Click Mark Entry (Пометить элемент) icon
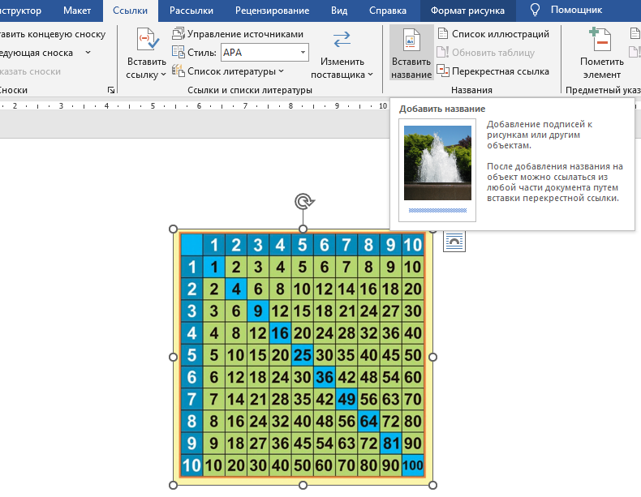The image size is (641, 497). (x=601, y=42)
